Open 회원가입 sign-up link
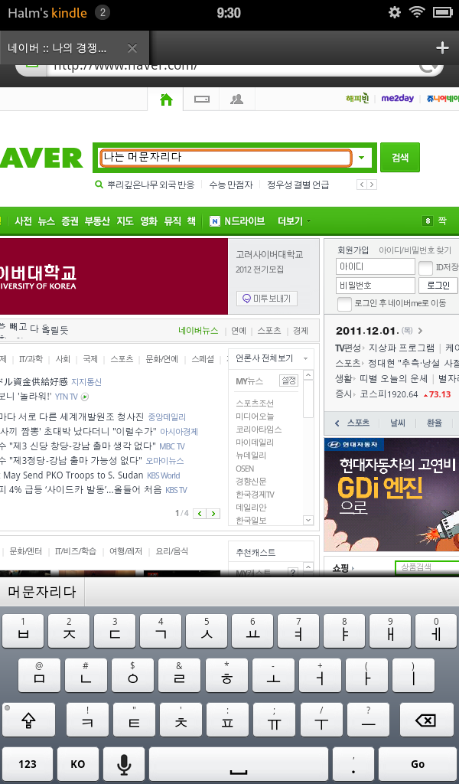Screen dimensions: 459x784 [353, 250]
